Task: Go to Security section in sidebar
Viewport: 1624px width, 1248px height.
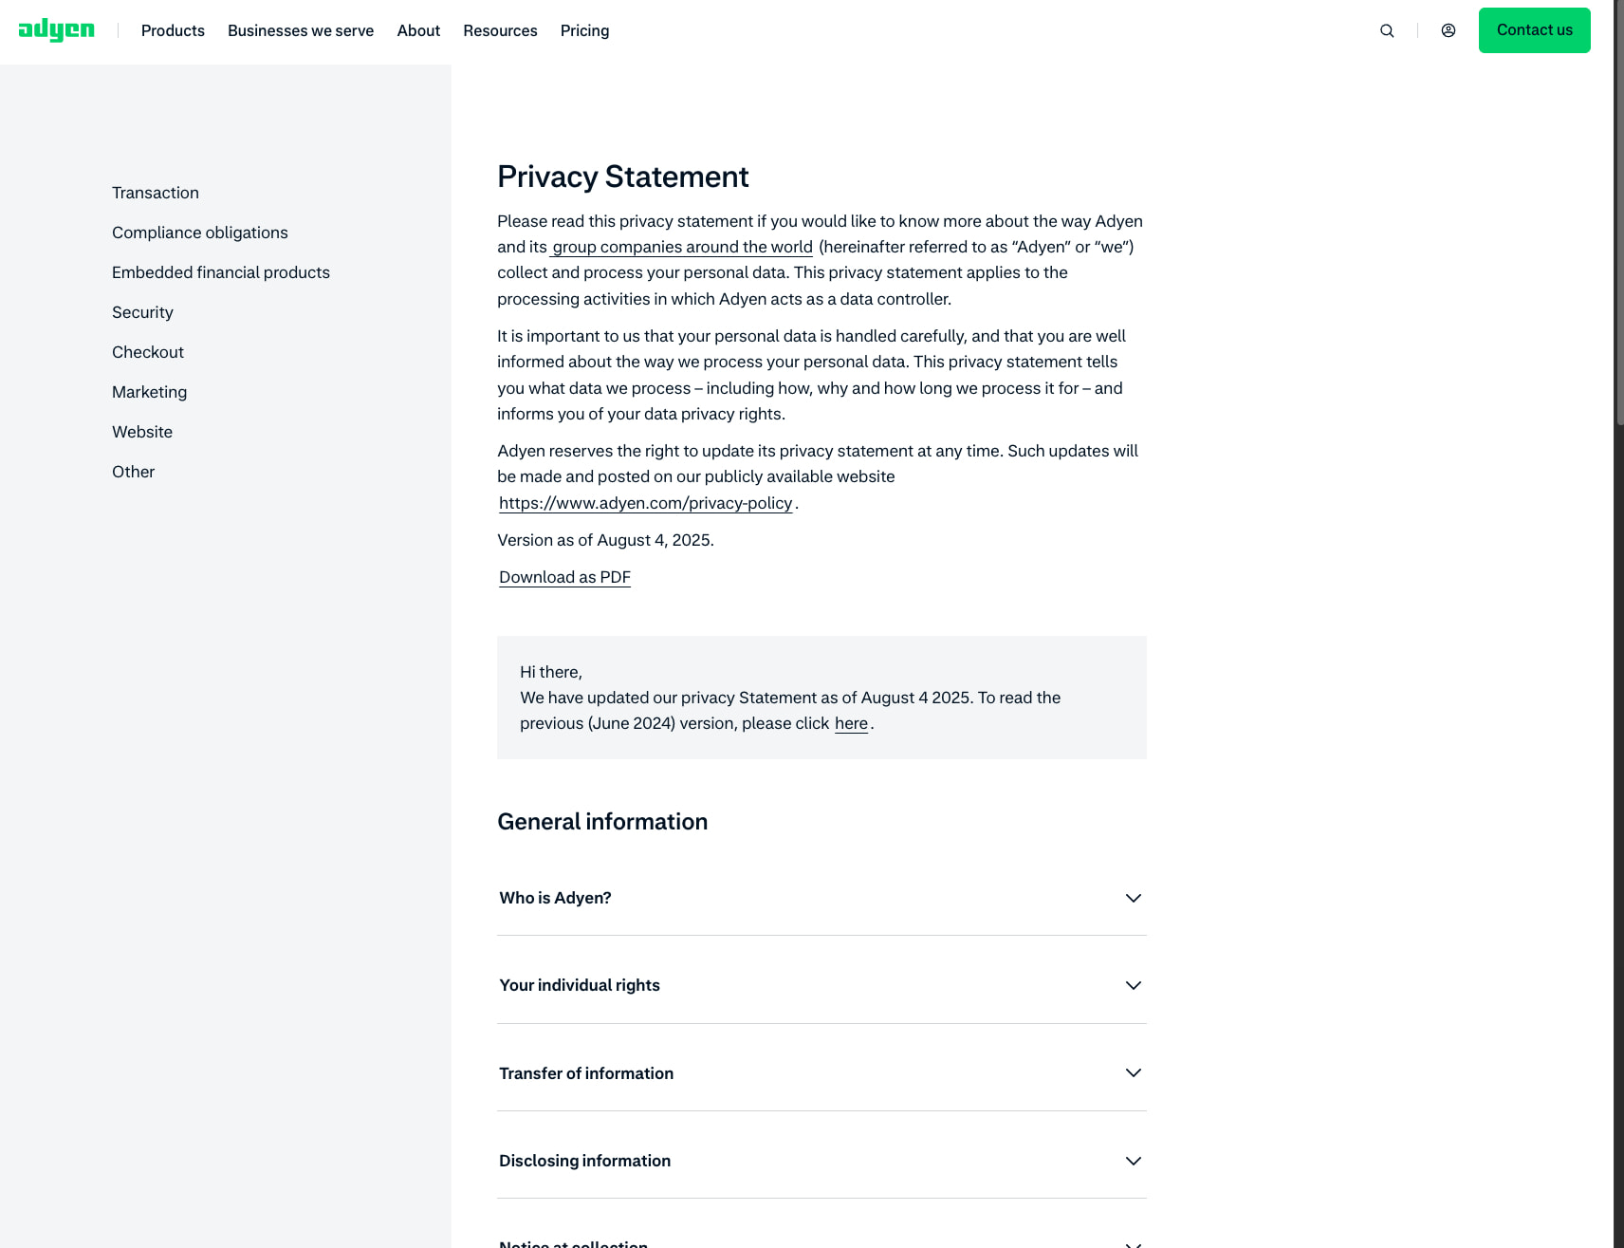Action: (x=142, y=312)
